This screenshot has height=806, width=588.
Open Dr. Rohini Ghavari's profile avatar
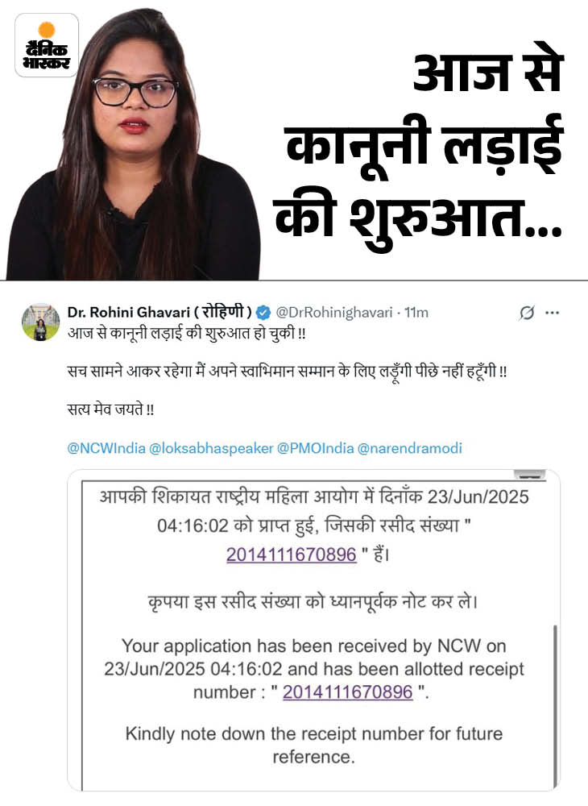[40, 322]
